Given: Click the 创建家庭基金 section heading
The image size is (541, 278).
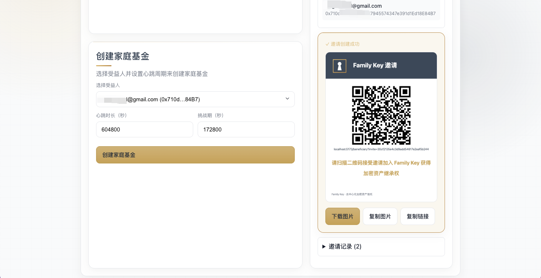Looking at the screenshot, I should (123, 56).
